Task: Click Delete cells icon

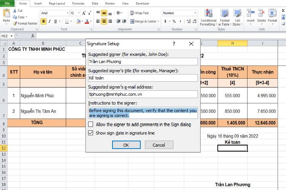Action: (262, 13)
